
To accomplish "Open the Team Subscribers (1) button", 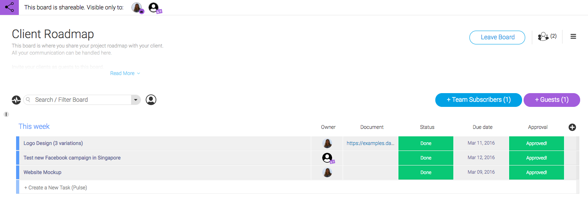I will (478, 100).
